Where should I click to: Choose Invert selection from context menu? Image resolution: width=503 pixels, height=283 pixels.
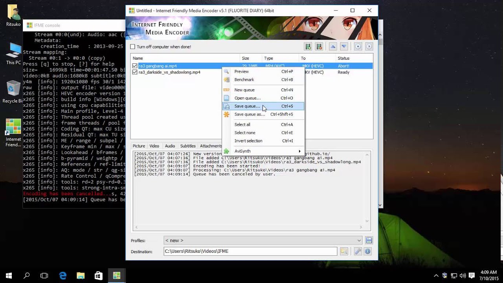point(263,141)
